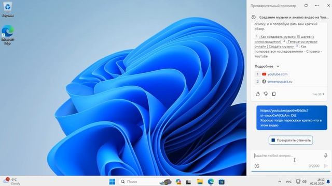This screenshot has height=186, width=332.
Task: Open the chat history clock icon
Action: (x=254, y=17)
